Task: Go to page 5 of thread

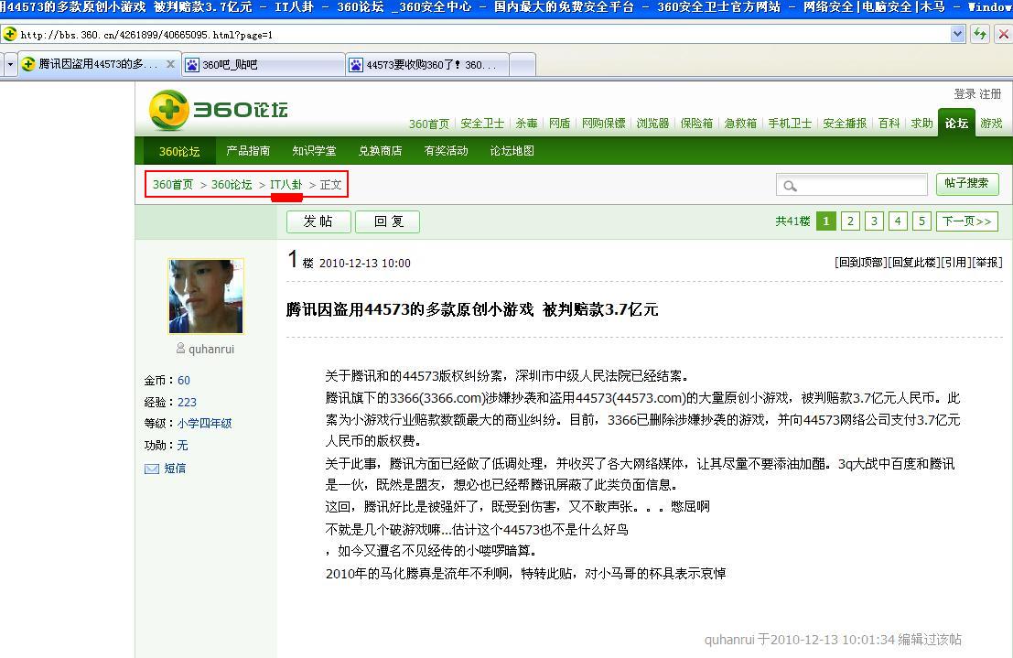Action: click(x=921, y=221)
